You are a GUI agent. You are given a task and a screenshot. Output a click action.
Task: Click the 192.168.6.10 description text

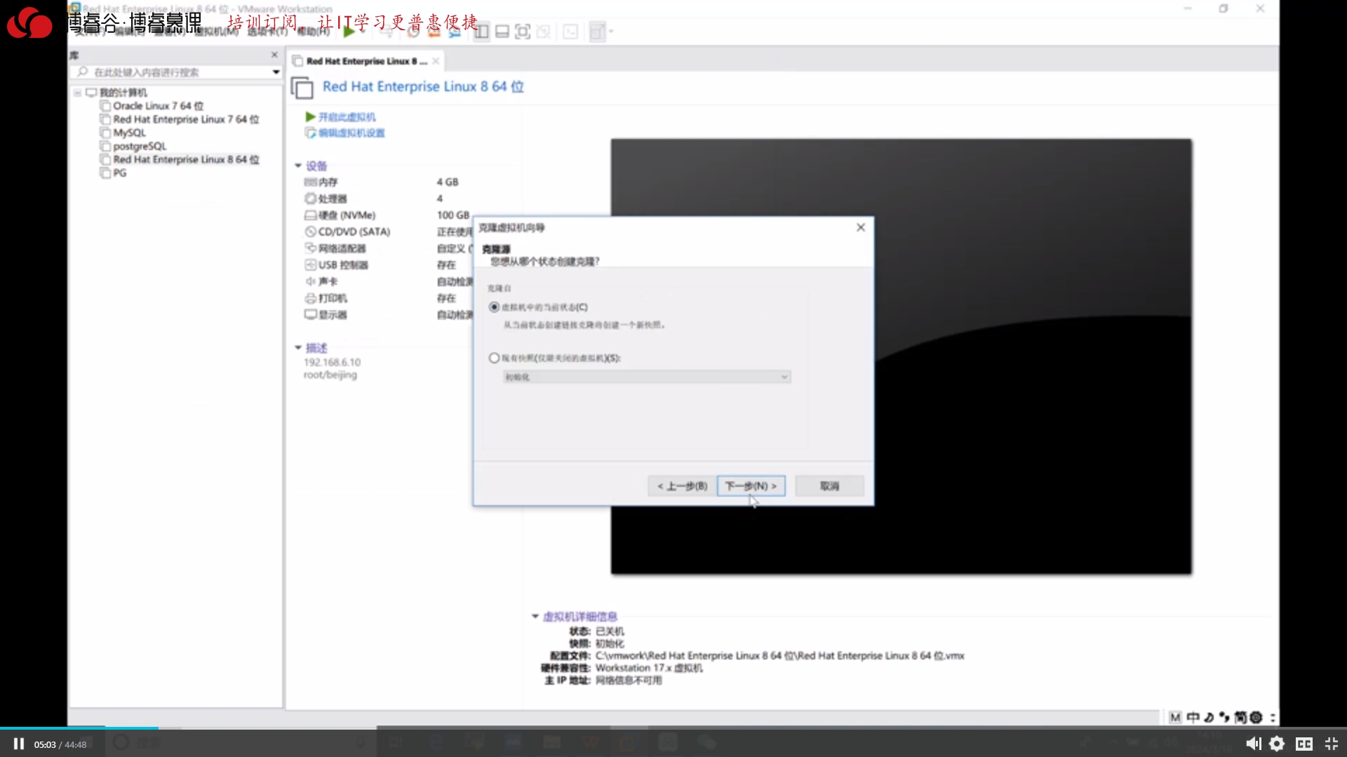332,362
